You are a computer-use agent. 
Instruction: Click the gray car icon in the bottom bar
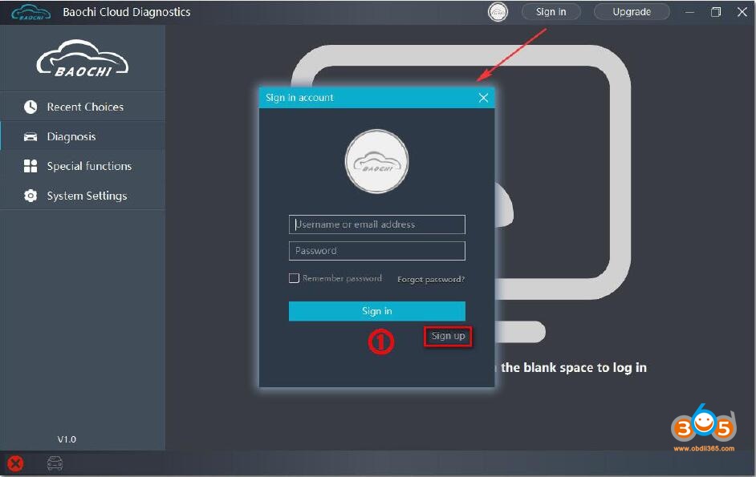click(55, 463)
